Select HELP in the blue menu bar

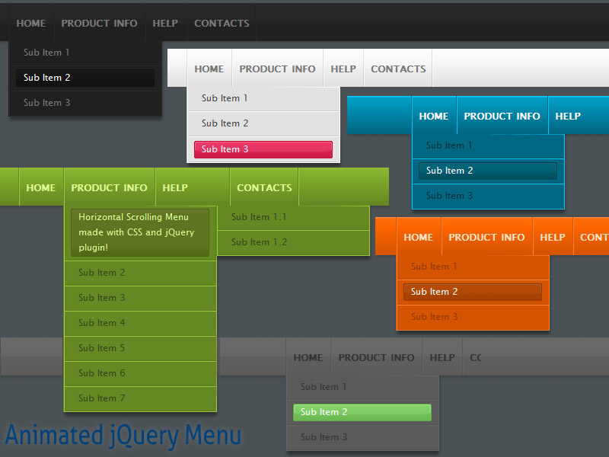pyautogui.click(x=568, y=116)
